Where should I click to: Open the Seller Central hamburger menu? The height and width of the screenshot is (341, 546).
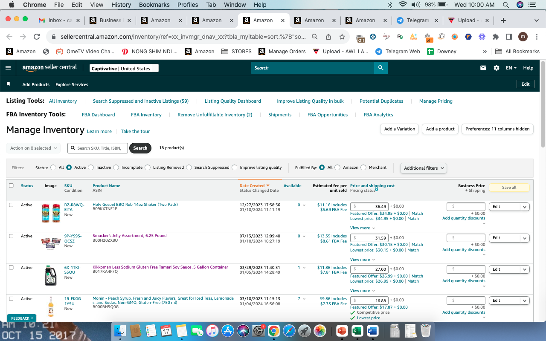8,68
